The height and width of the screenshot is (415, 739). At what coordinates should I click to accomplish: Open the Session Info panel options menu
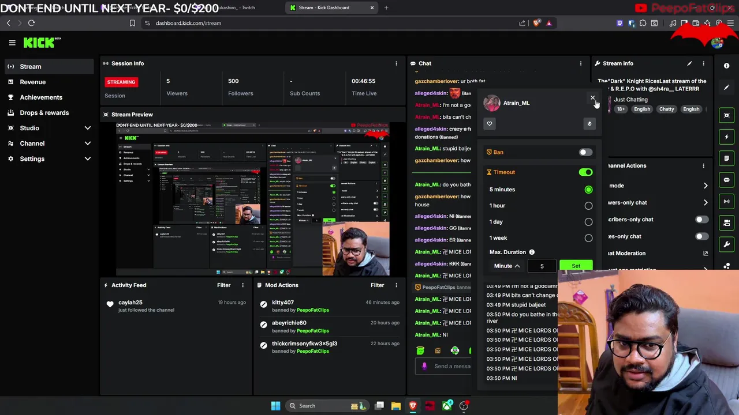click(x=396, y=63)
